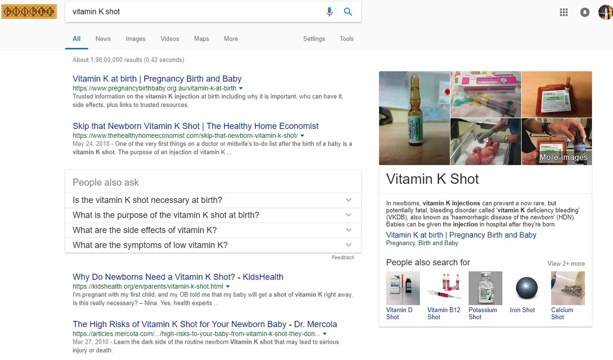Viewport: 613px width, 360px height.
Task: Click the 'Iron Shot' text label
Action: point(522,310)
